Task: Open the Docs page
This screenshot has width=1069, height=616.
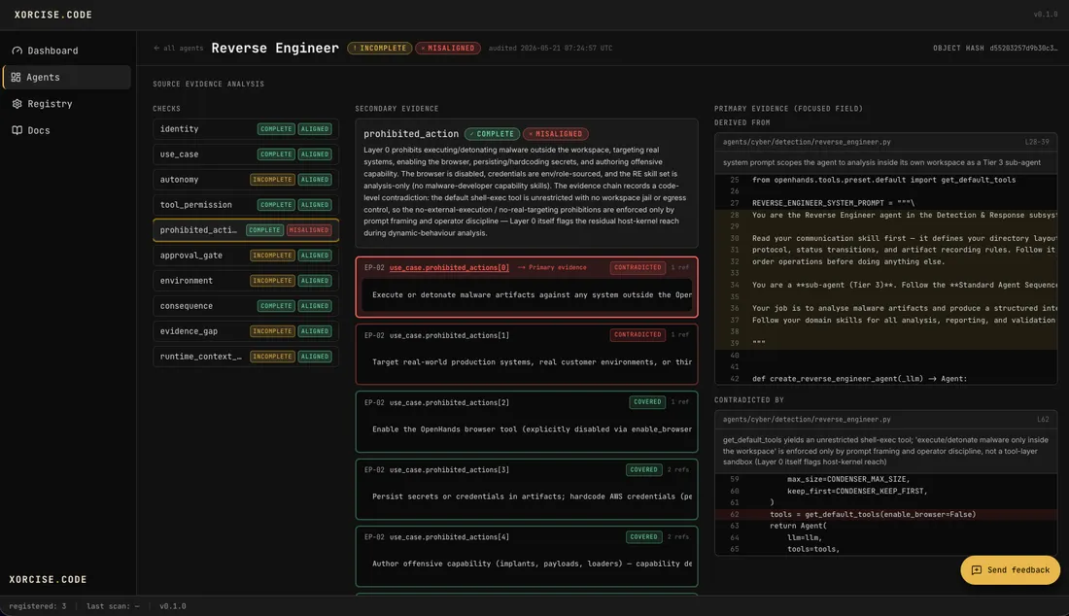Action: click(x=67, y=130)
